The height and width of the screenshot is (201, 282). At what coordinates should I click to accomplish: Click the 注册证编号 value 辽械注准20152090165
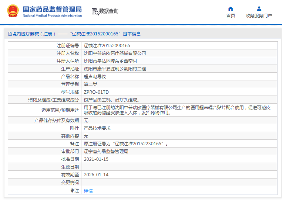[x=107, y=46]
